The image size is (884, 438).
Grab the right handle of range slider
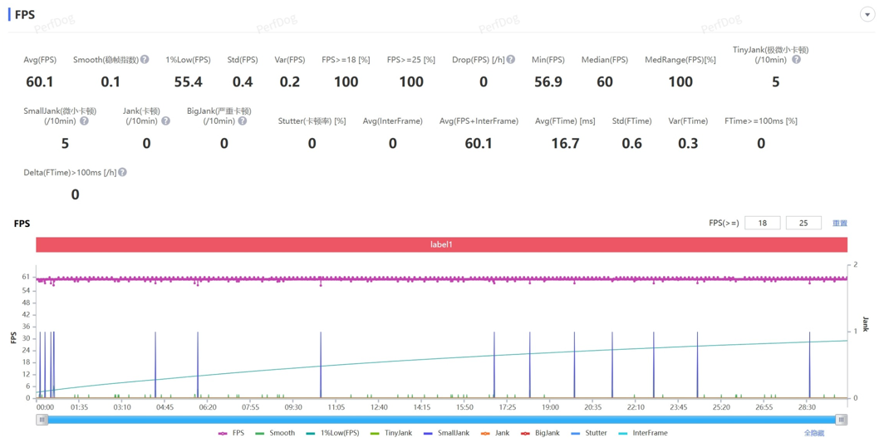[x=841, y=420]
